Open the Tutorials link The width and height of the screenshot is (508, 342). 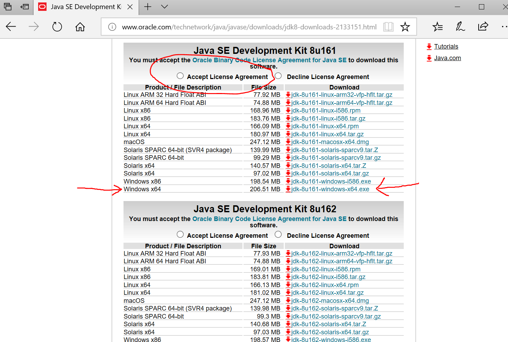[446, 47]
